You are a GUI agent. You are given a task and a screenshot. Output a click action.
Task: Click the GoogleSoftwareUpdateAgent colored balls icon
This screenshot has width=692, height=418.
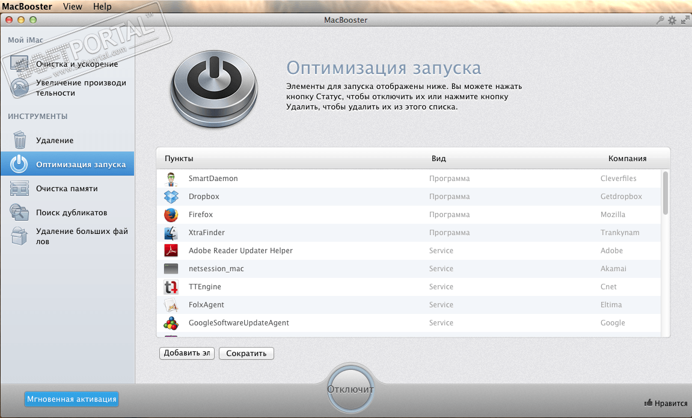click(x=171, y=323)
